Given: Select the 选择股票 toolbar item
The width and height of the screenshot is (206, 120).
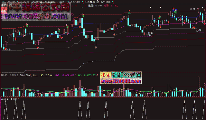Looking at the screenshot, I should click(x=37, y=2).
